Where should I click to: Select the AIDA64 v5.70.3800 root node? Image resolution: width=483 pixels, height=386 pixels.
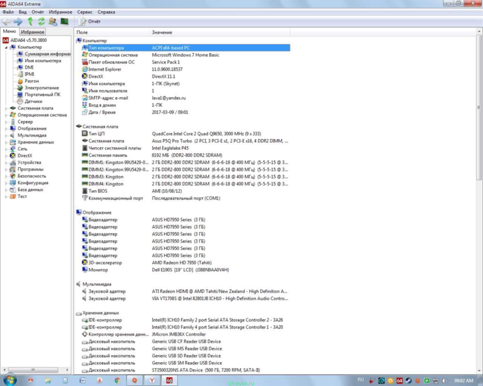pyautogui.click(x=28, y=40)
